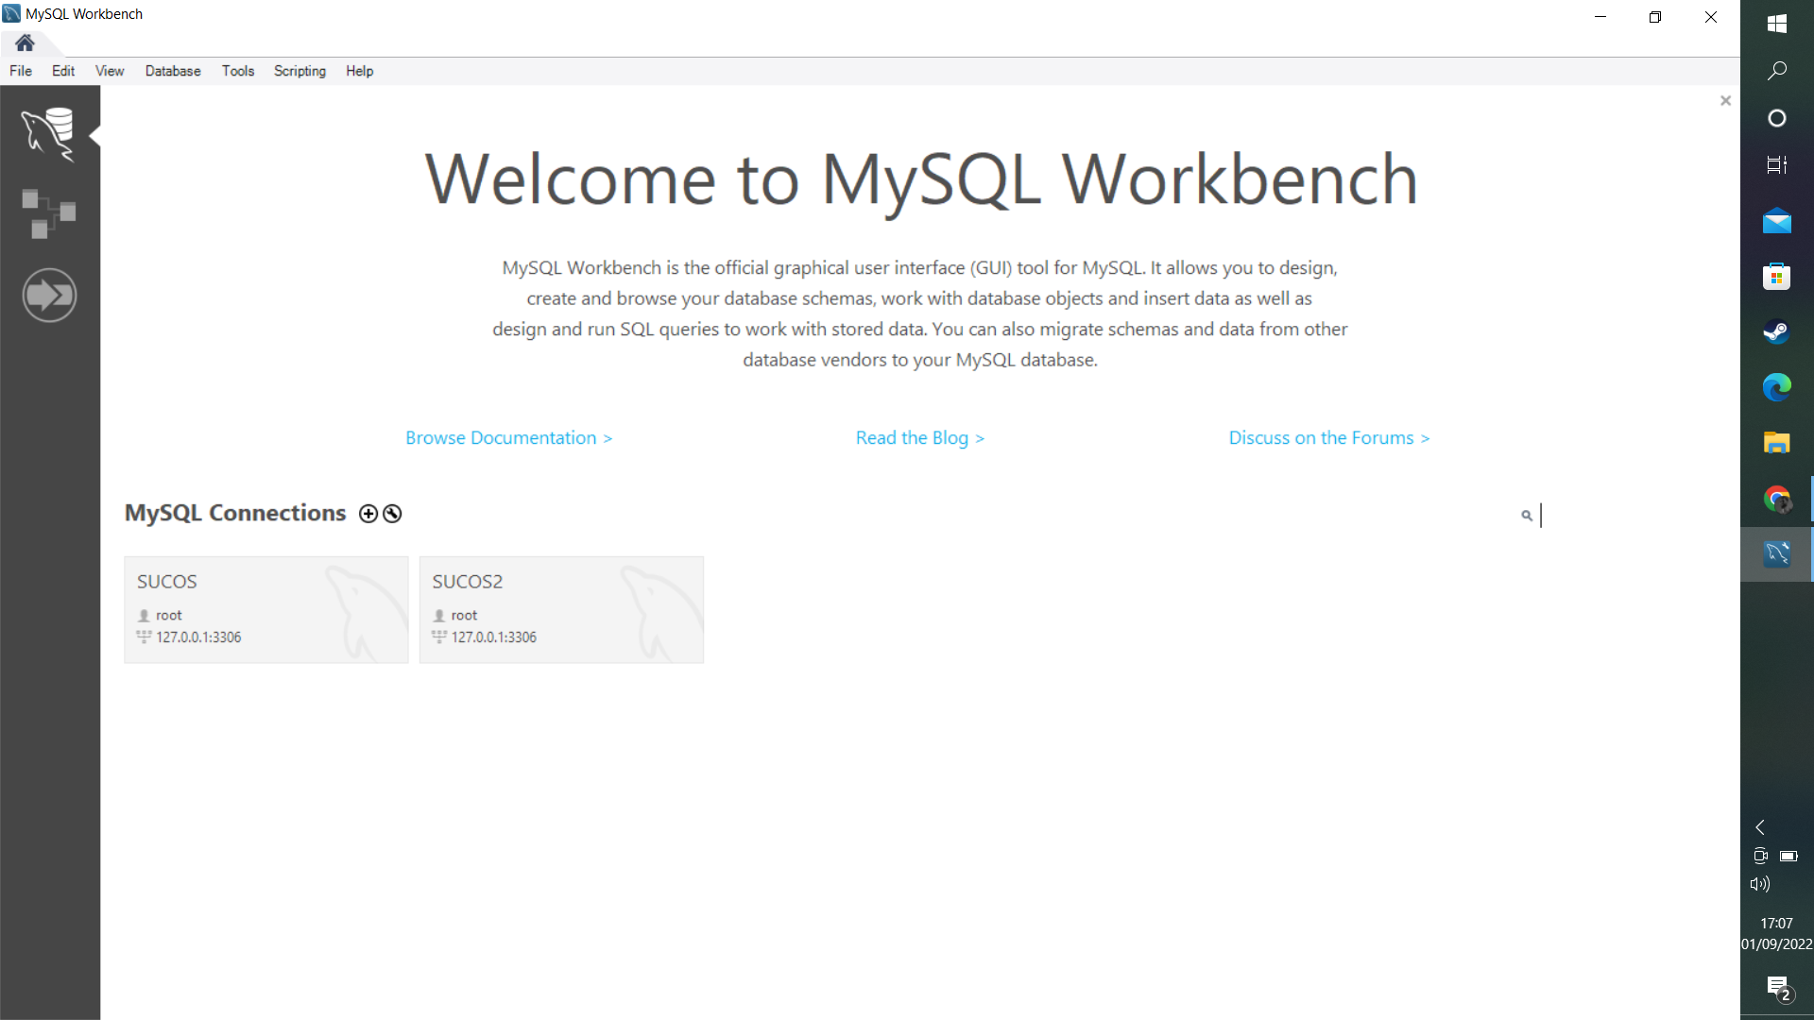Click the Read the Blog link
The height and width of the screenshot is (1020, 1814).
[920, 438]
